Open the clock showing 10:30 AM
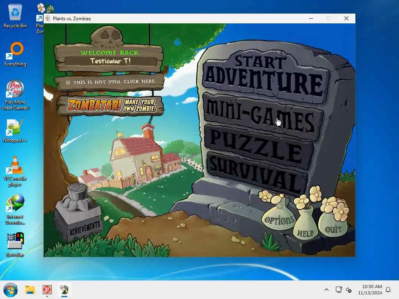 coord(370,290)
